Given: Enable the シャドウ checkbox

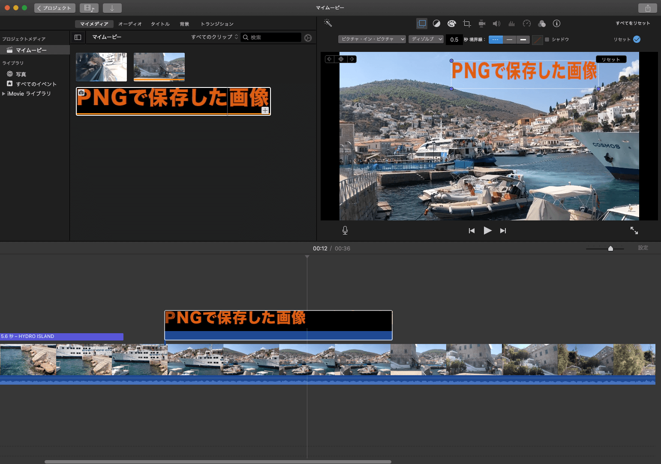Looking at the screenshot, I should pos(547,39).
